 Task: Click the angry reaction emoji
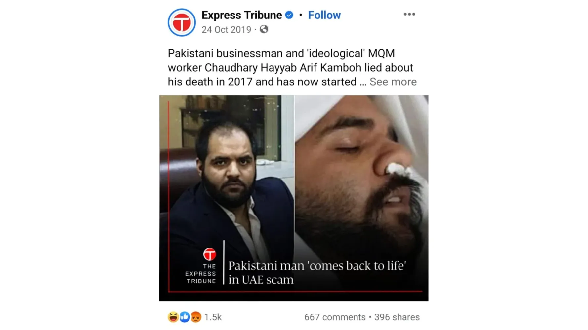click(x=196, y=317)
